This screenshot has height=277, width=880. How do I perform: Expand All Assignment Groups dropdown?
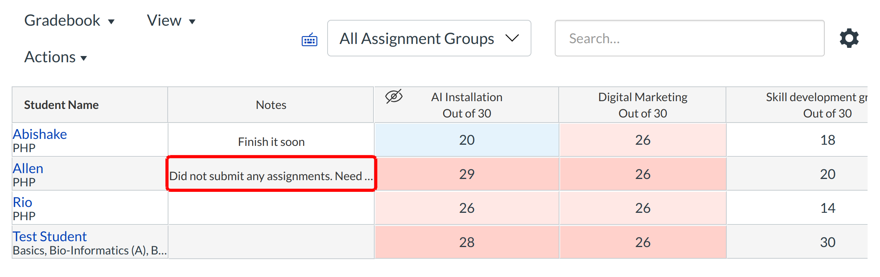[x=429, y=38]
